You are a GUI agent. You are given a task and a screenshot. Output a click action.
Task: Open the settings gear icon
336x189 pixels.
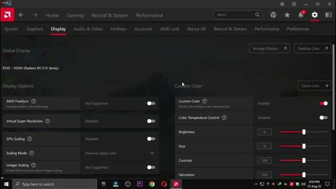pyautogui.click(x=314, y=15)
